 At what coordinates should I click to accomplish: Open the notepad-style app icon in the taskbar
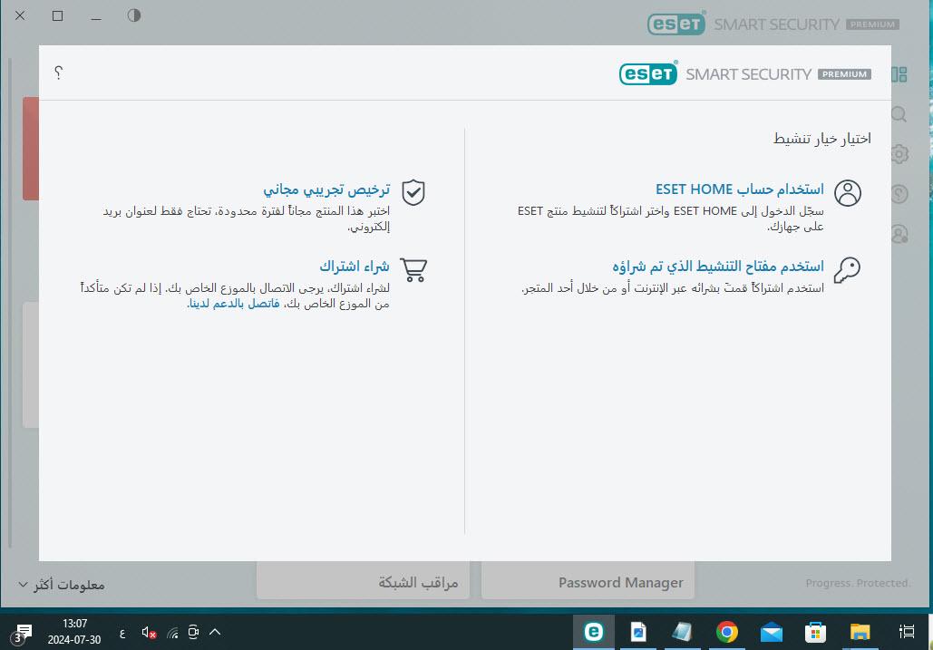(x=682, y=632)
